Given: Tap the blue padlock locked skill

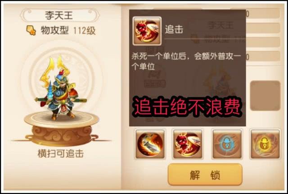Looking at the screenshot, I should [227, 144].
